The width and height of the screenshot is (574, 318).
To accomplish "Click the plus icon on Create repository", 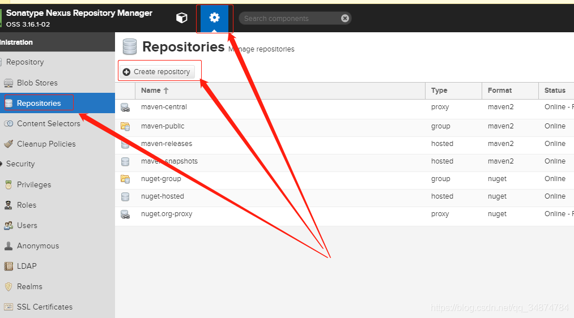I will (x=126, y=72).
